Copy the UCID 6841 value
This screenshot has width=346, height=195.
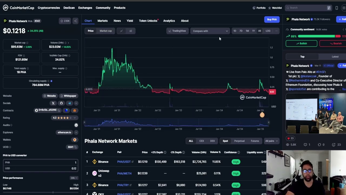tap(76, 147)
